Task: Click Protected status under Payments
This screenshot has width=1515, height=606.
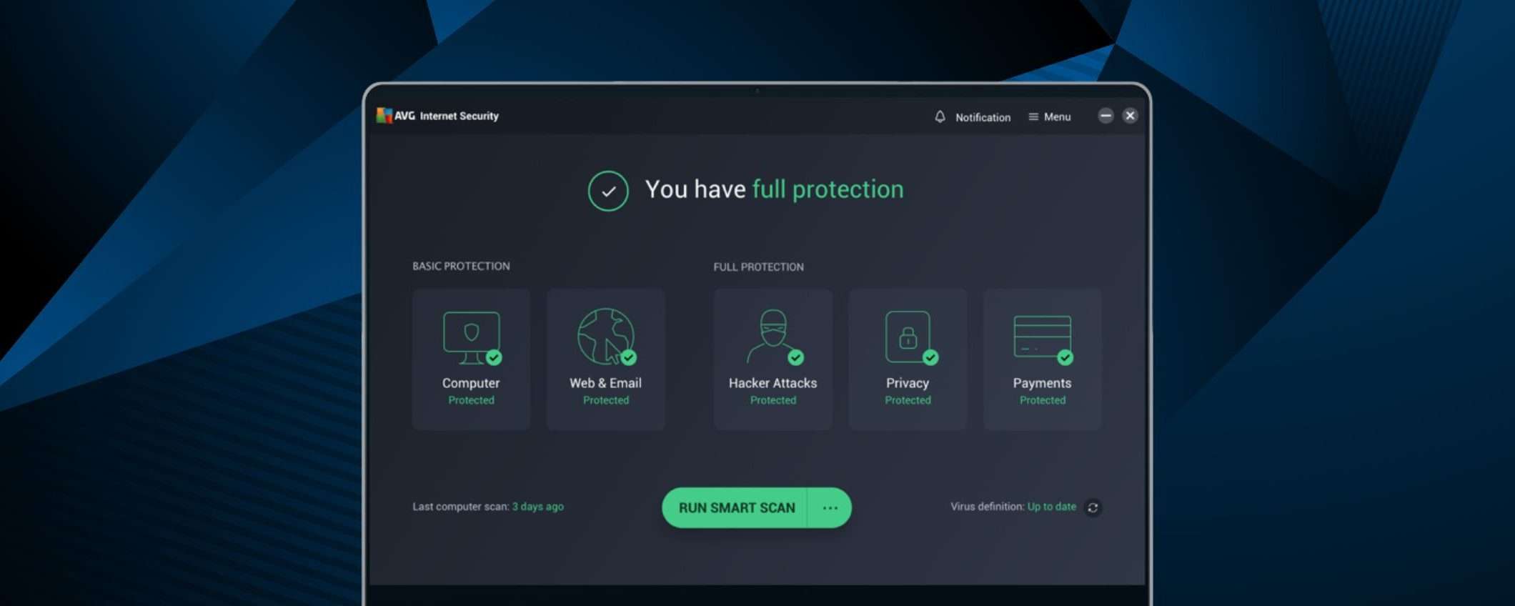Action: tap(1043, 400)
